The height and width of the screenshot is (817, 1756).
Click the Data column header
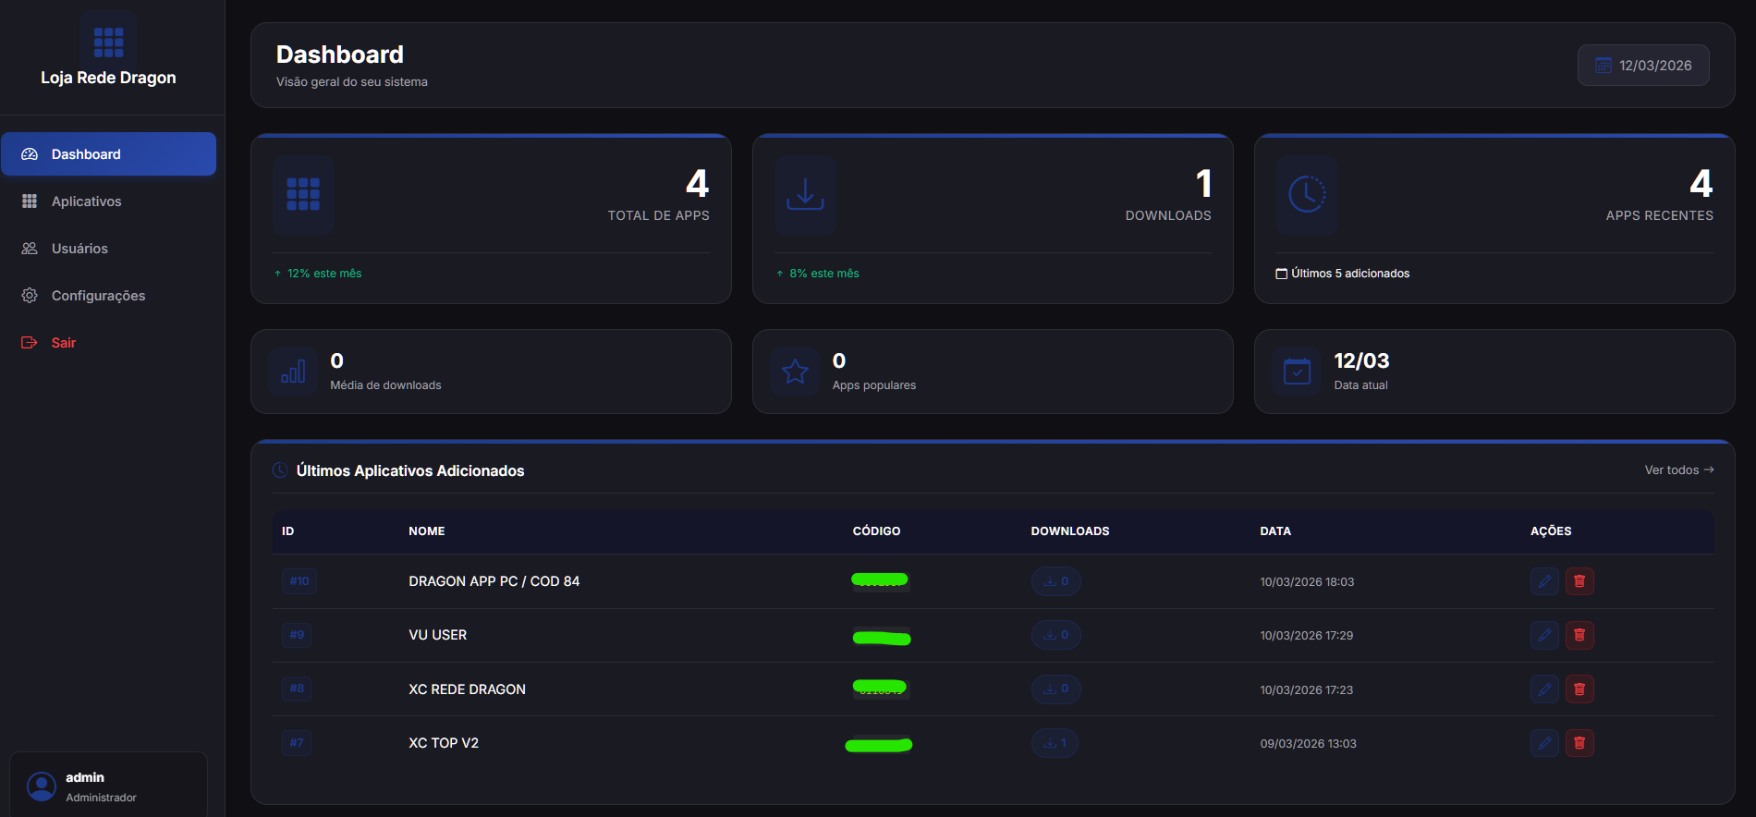pos(1275,531)
